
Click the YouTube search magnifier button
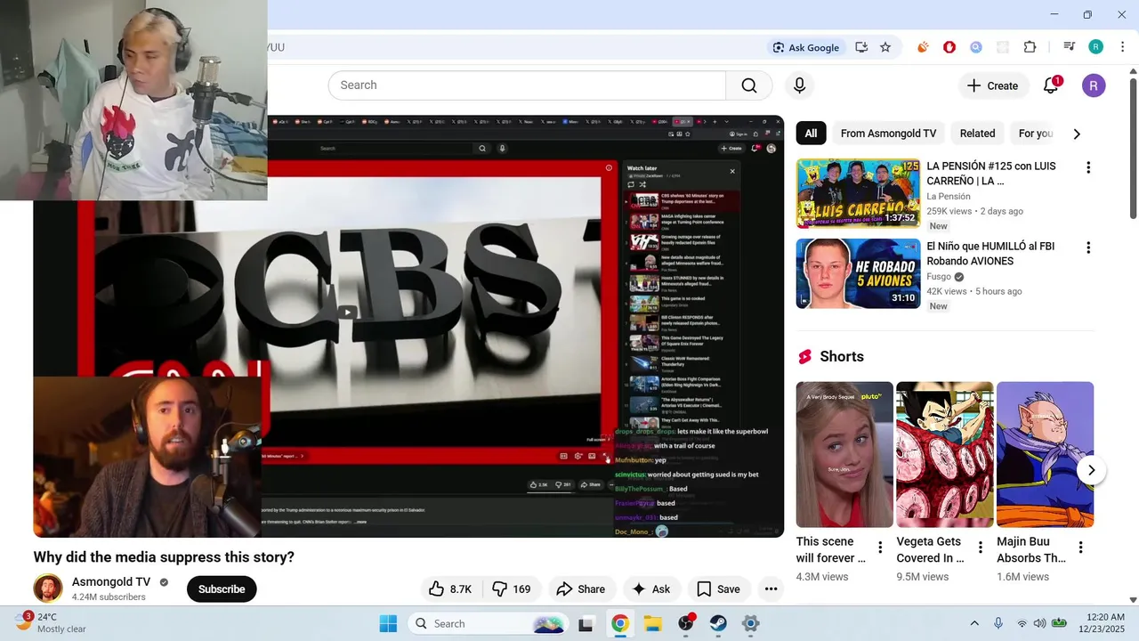[749, 85]
